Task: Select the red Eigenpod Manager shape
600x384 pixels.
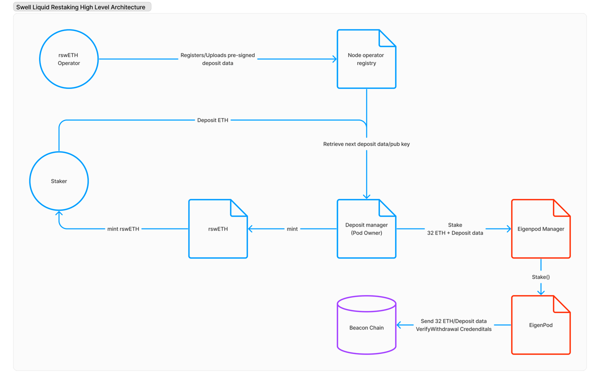Action: coord(541,229)
